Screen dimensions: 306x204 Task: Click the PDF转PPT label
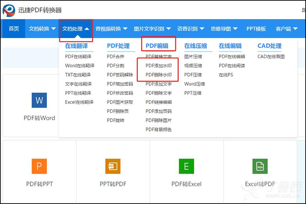[39, 184]
